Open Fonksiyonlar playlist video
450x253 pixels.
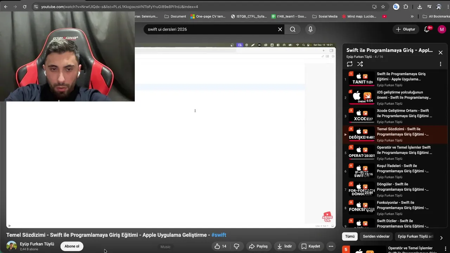[395, 208]
